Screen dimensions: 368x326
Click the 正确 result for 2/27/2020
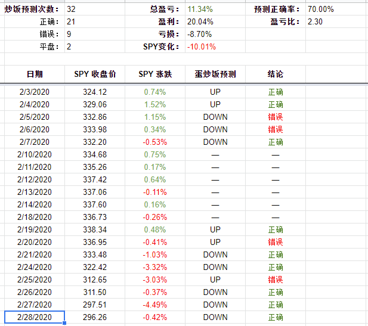[x=276, y=305]
